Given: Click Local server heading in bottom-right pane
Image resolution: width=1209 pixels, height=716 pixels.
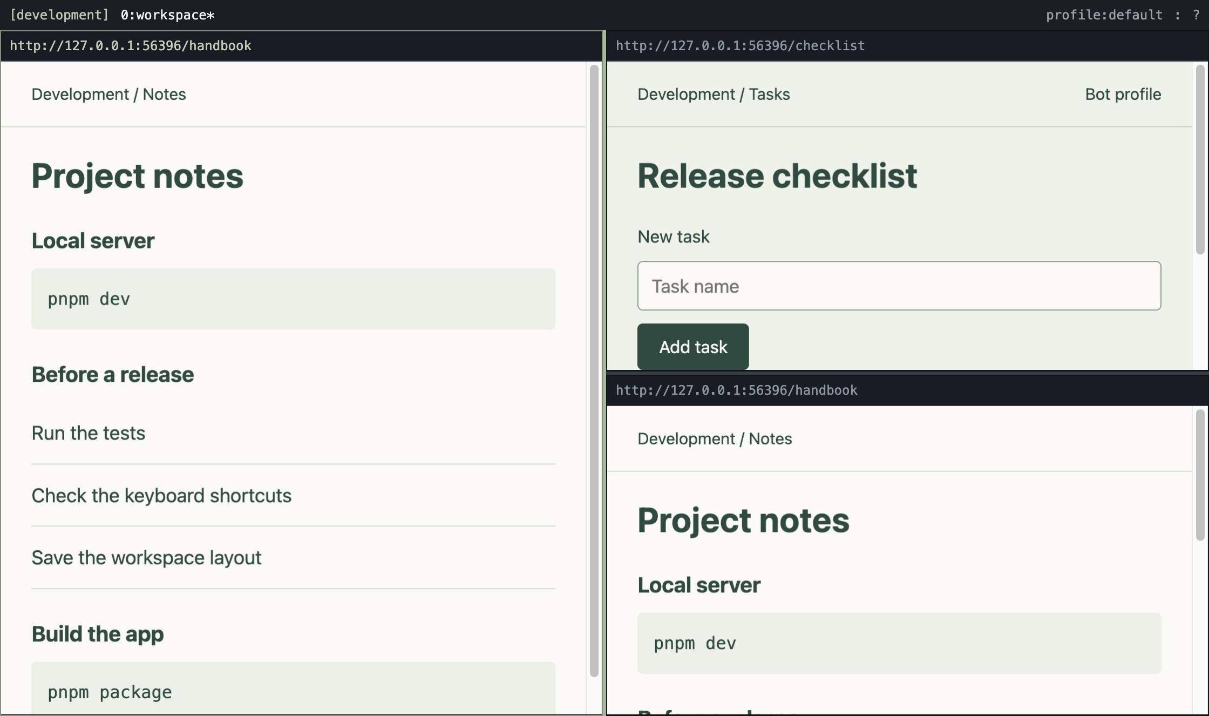Looking at the screenshot, I should click(699, 585).
